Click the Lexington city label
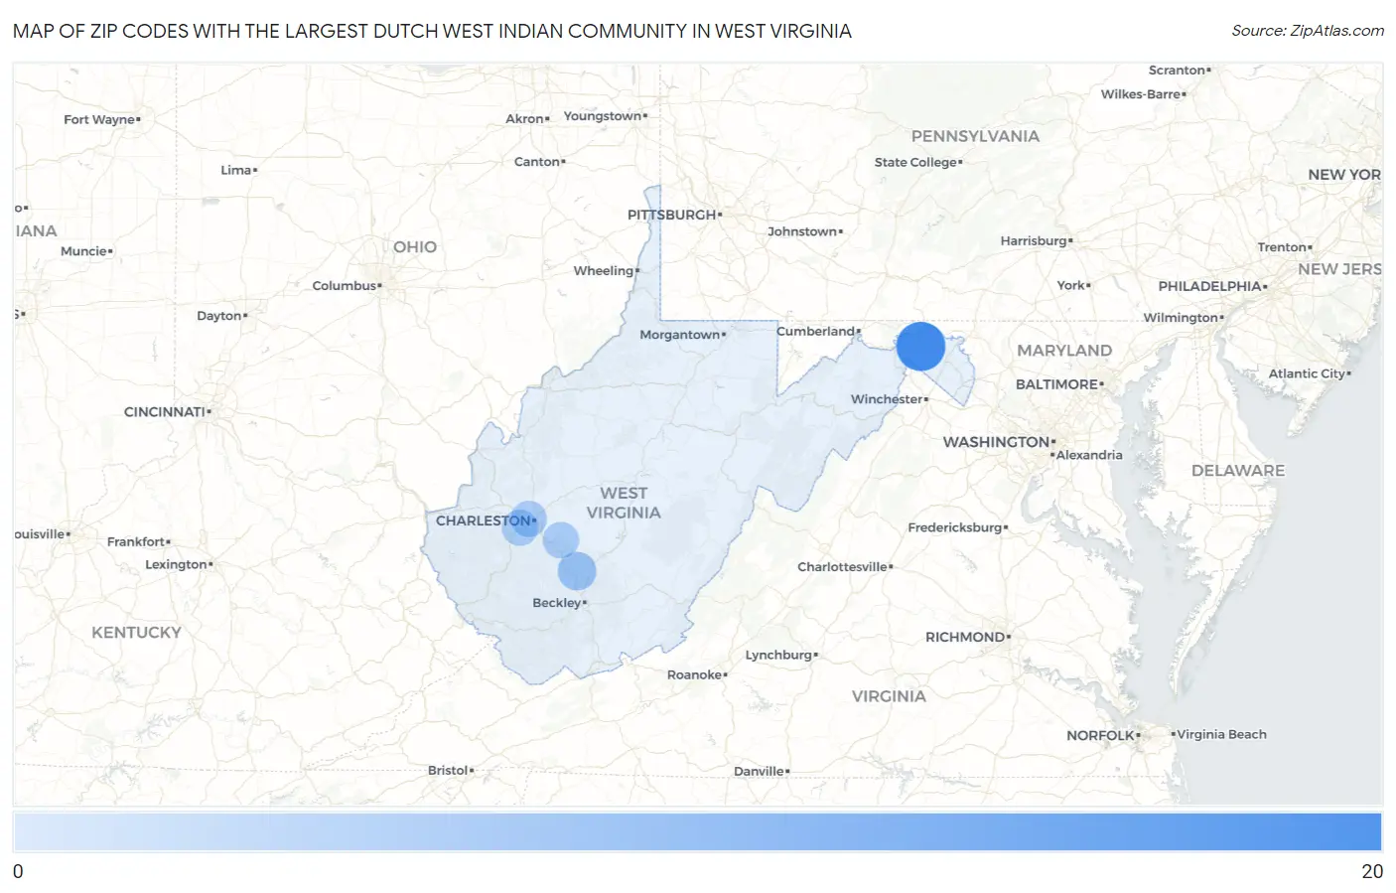This screenshot has height=893, width=1396. [x=177, y=564]
